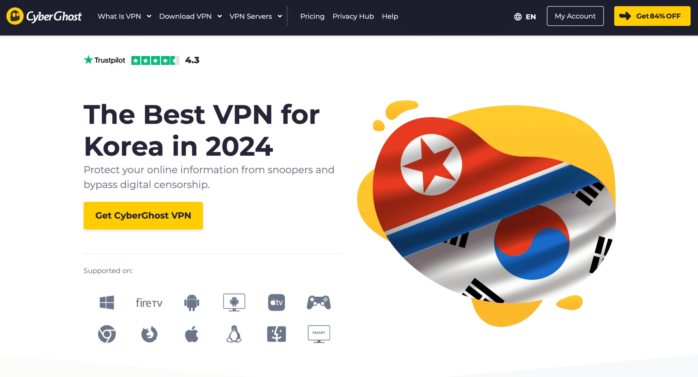Select the fireTV platform icon
Image resolution: width=698 pixels, height=377 pixels.
pos(149,303)
